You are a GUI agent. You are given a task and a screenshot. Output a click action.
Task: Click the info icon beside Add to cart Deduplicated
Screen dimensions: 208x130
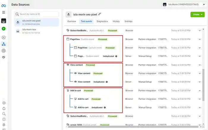pyautogui.click(x=105, y=107)
